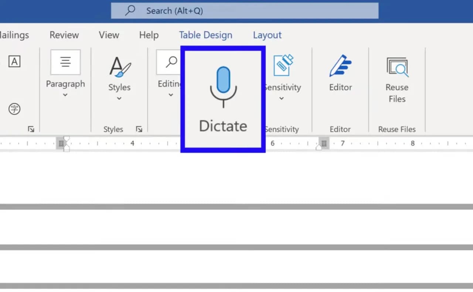Click the Reuse Files icon
This screenshot has width=473, height=292.
(397, 67)
